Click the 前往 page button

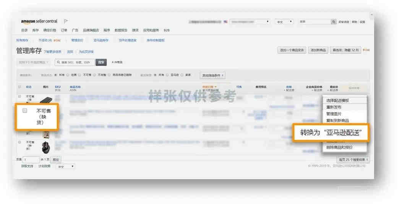click(x=56, y=160)
